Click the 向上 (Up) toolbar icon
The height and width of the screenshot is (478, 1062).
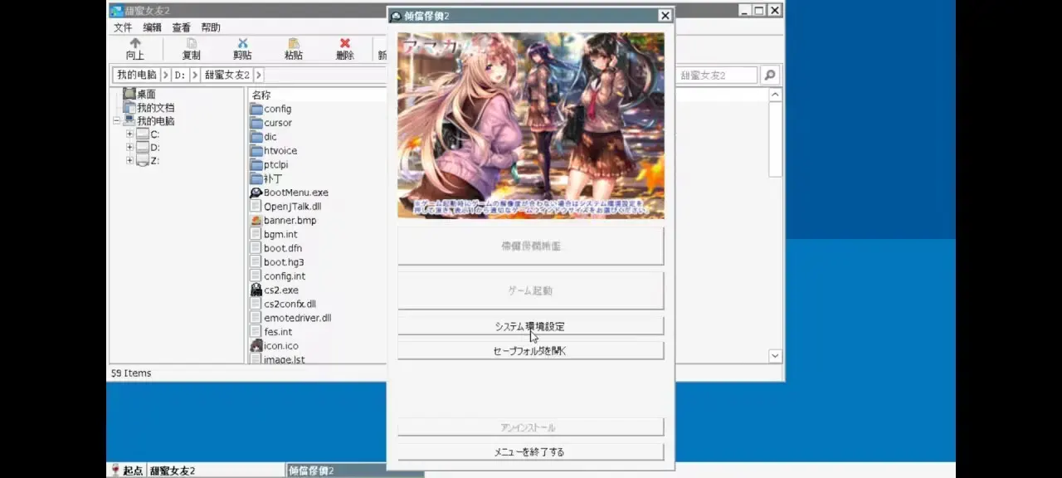tap(135, 43)
